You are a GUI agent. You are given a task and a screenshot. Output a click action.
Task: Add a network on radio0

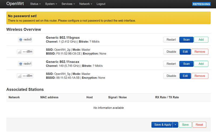(x=201, y=40)
